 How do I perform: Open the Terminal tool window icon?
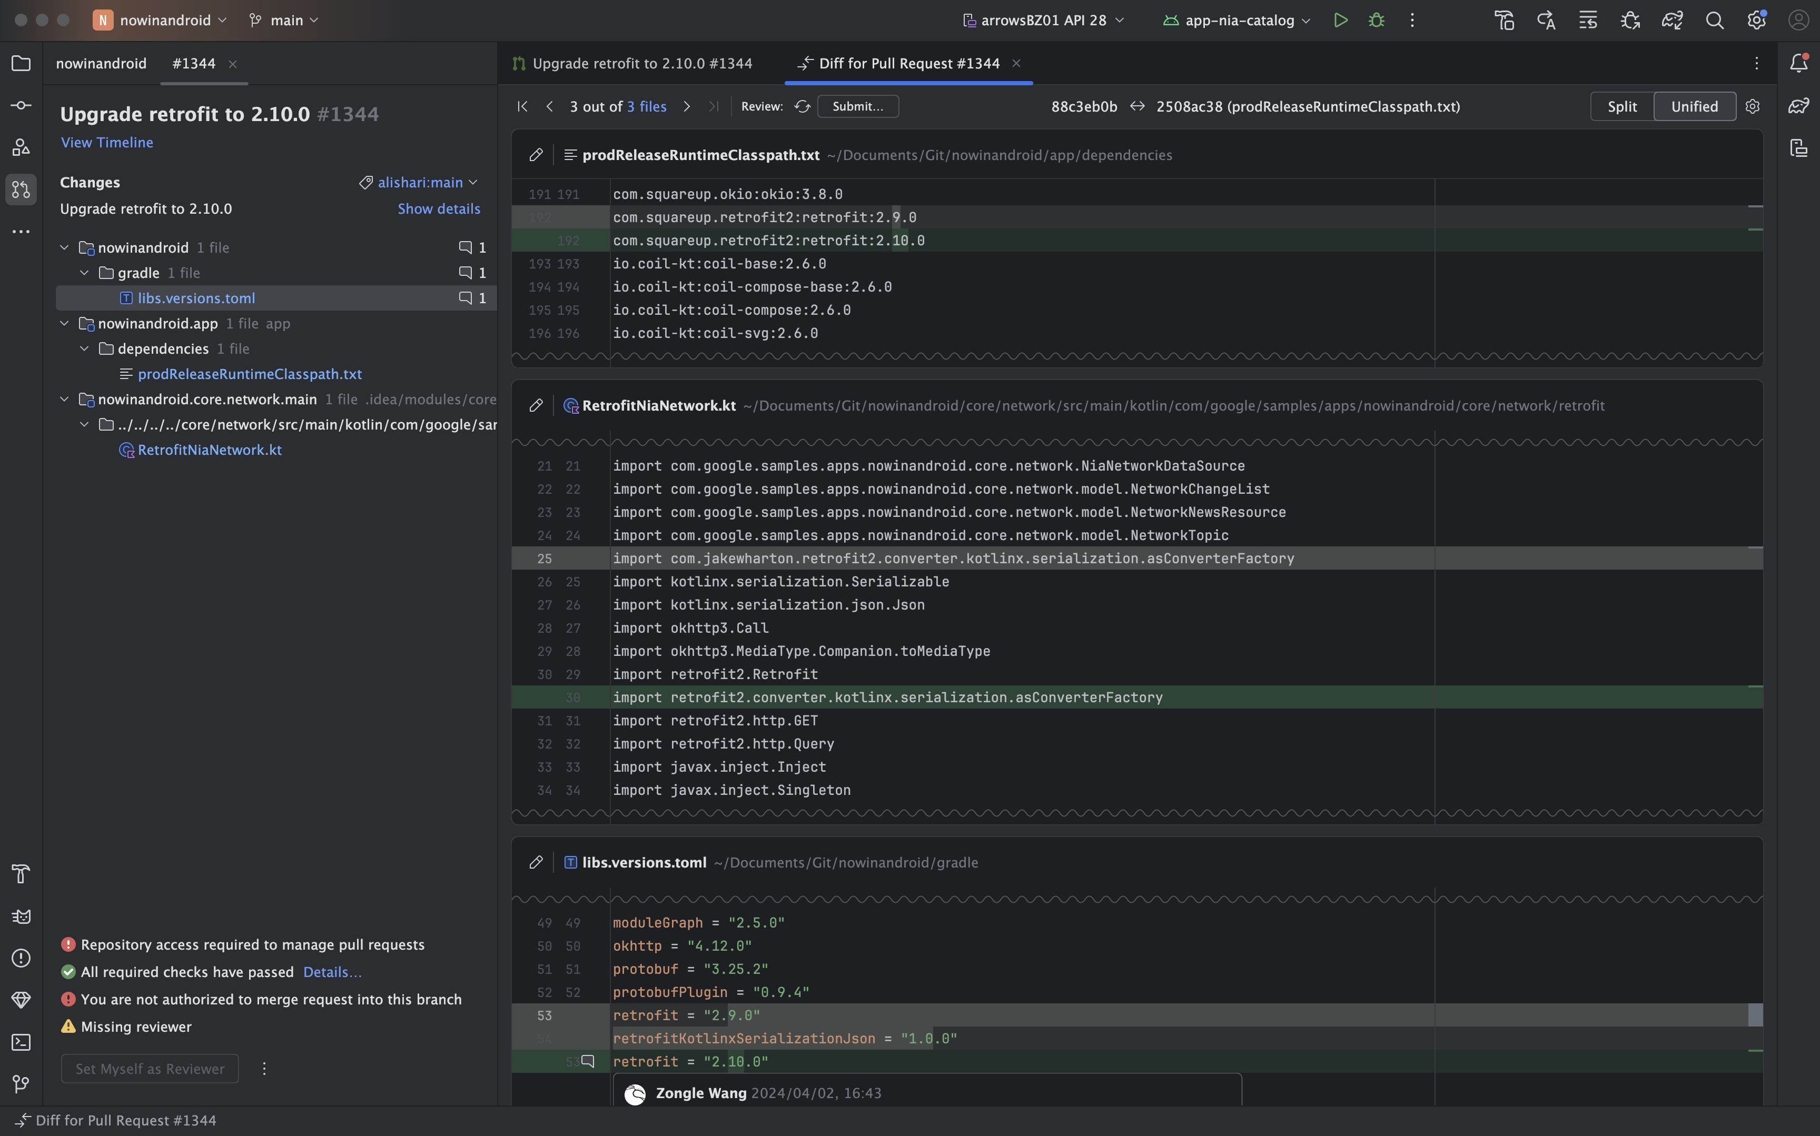tap(21, 1042)
